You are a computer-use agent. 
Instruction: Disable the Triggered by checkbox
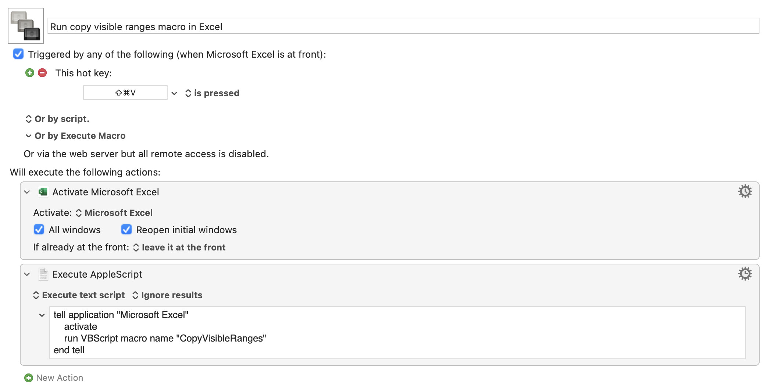coord(18,54)
